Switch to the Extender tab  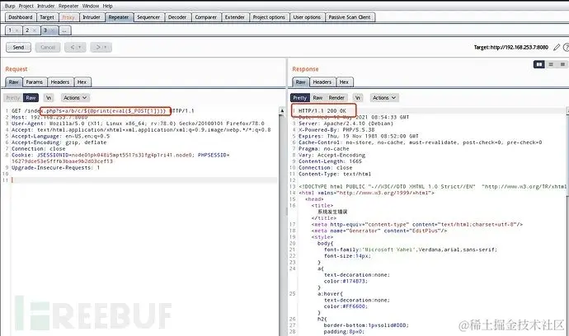pyautogui.click(x=235, y=17)
